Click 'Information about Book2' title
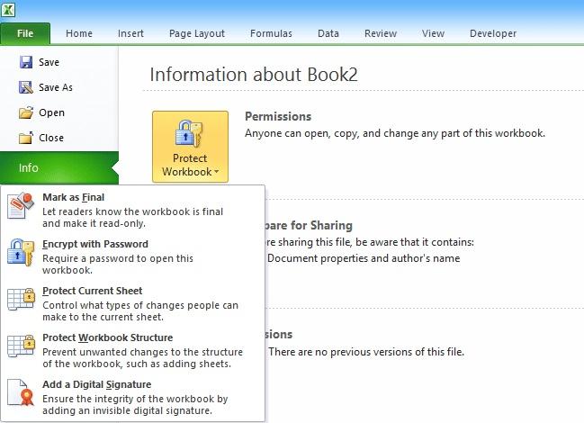Screen dimensions: 584x423 pyautogui.click(x=254, y=75)
